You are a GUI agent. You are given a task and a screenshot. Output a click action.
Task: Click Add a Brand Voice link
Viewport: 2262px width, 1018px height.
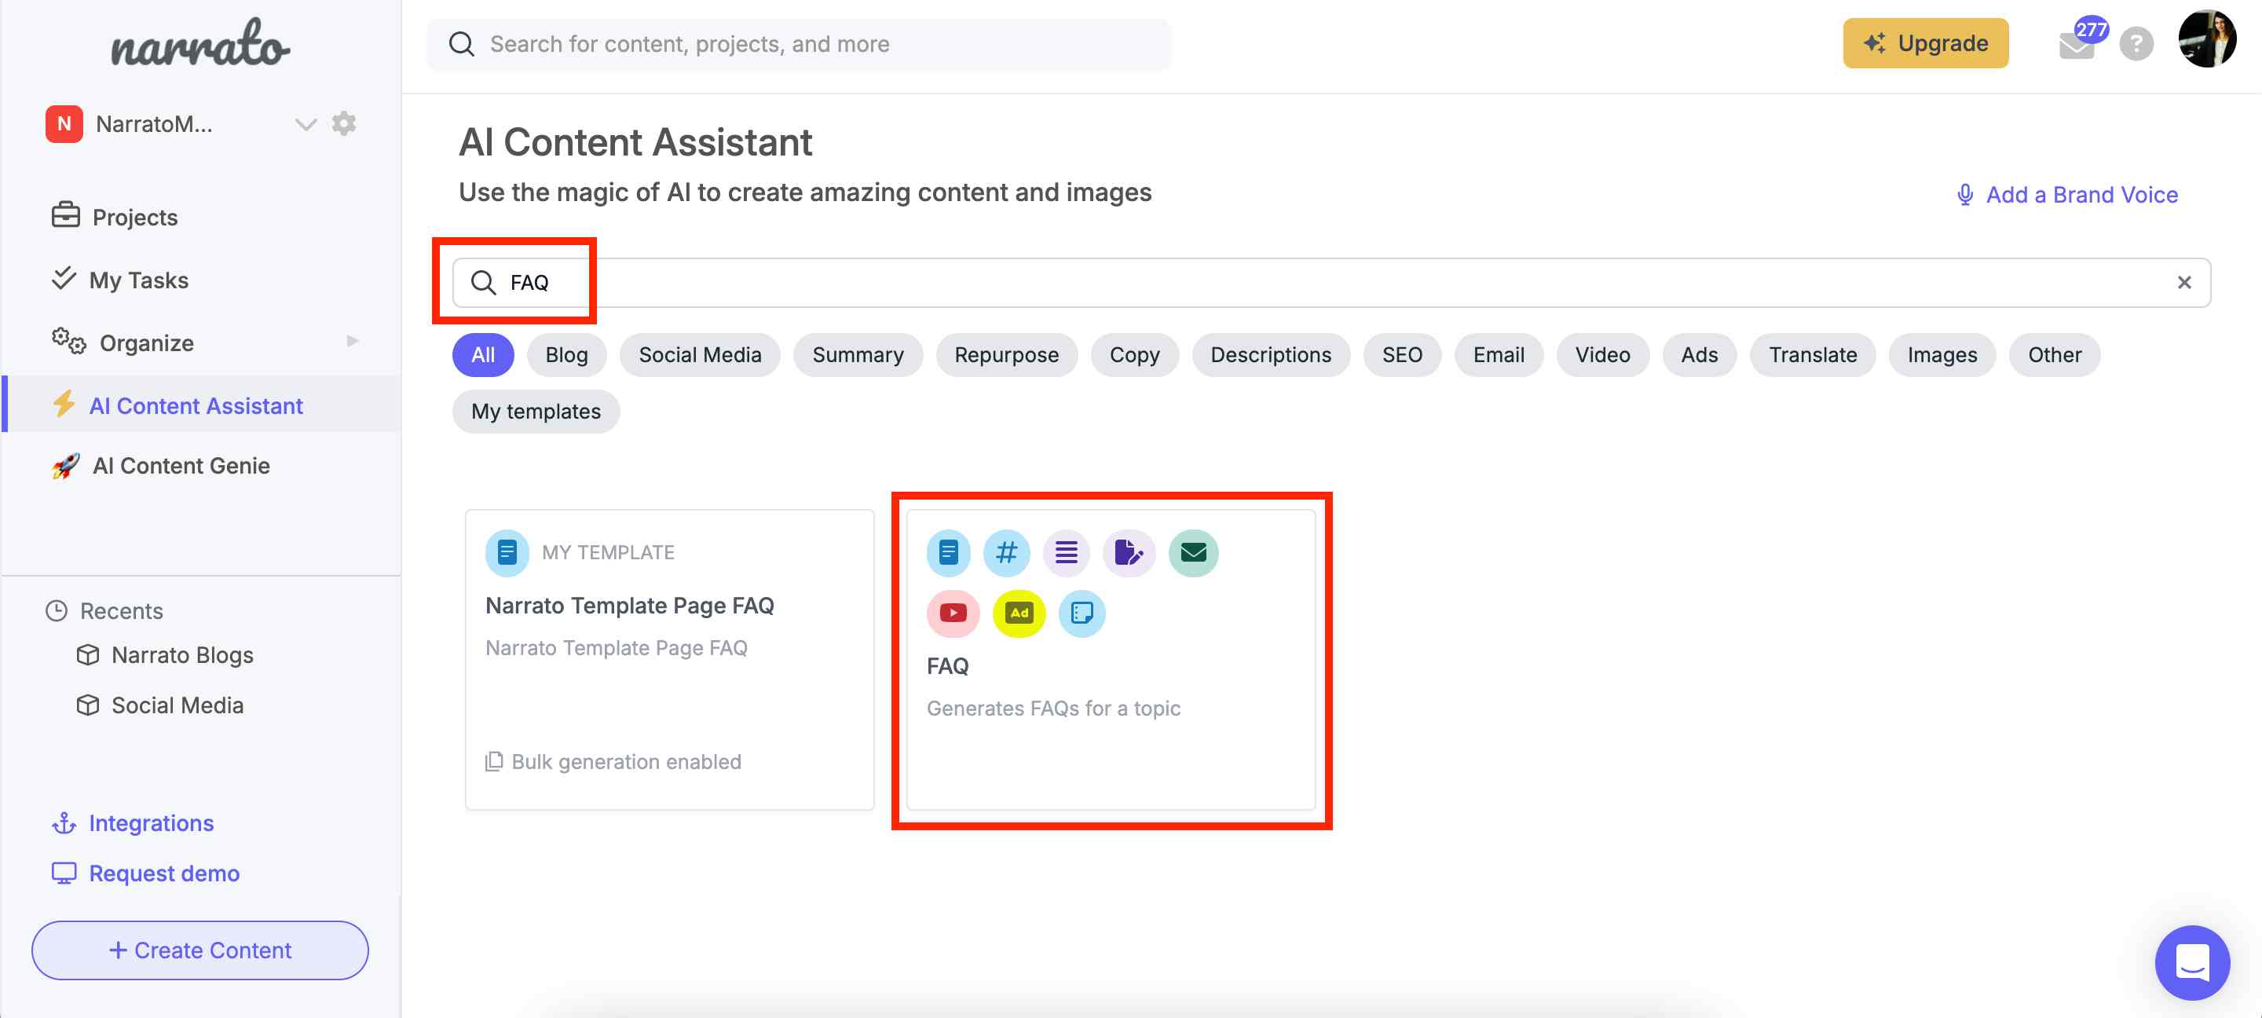tap(2066, 194)
